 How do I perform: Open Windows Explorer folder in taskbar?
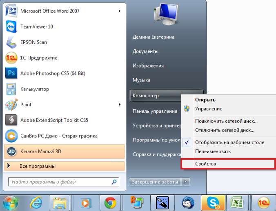60,203
